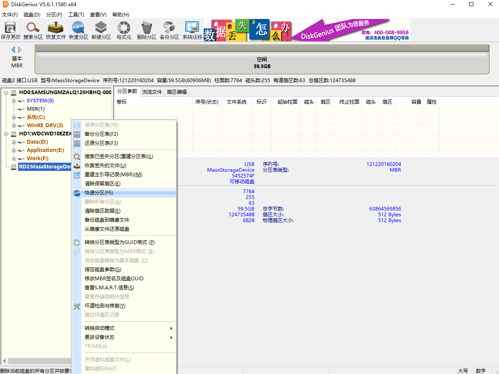The image size is (499, 374).
Task: Select SYSTEM(0) partition in tree
Action: tap(40, 101)
